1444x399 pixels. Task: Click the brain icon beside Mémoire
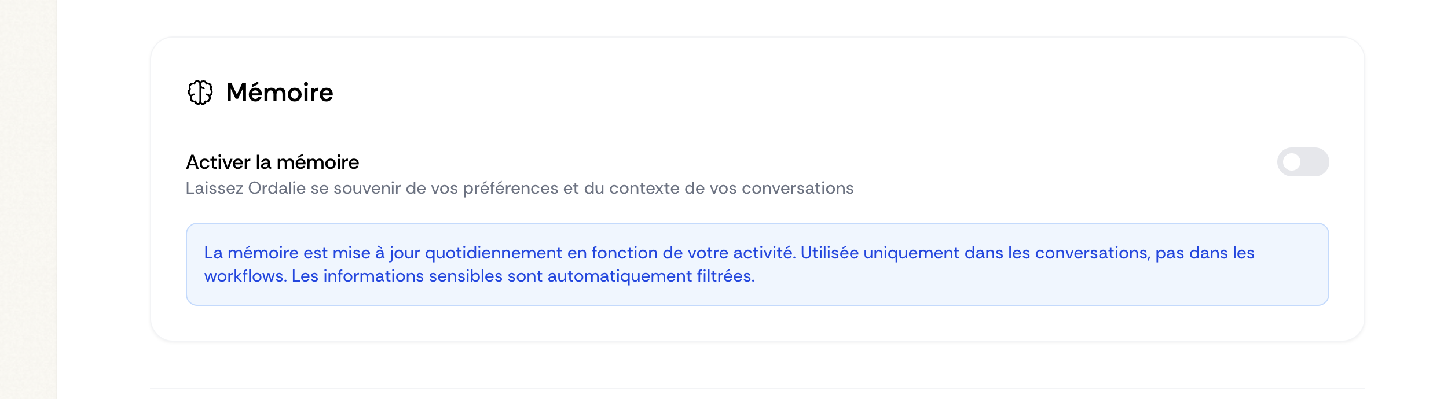(200, 93)
